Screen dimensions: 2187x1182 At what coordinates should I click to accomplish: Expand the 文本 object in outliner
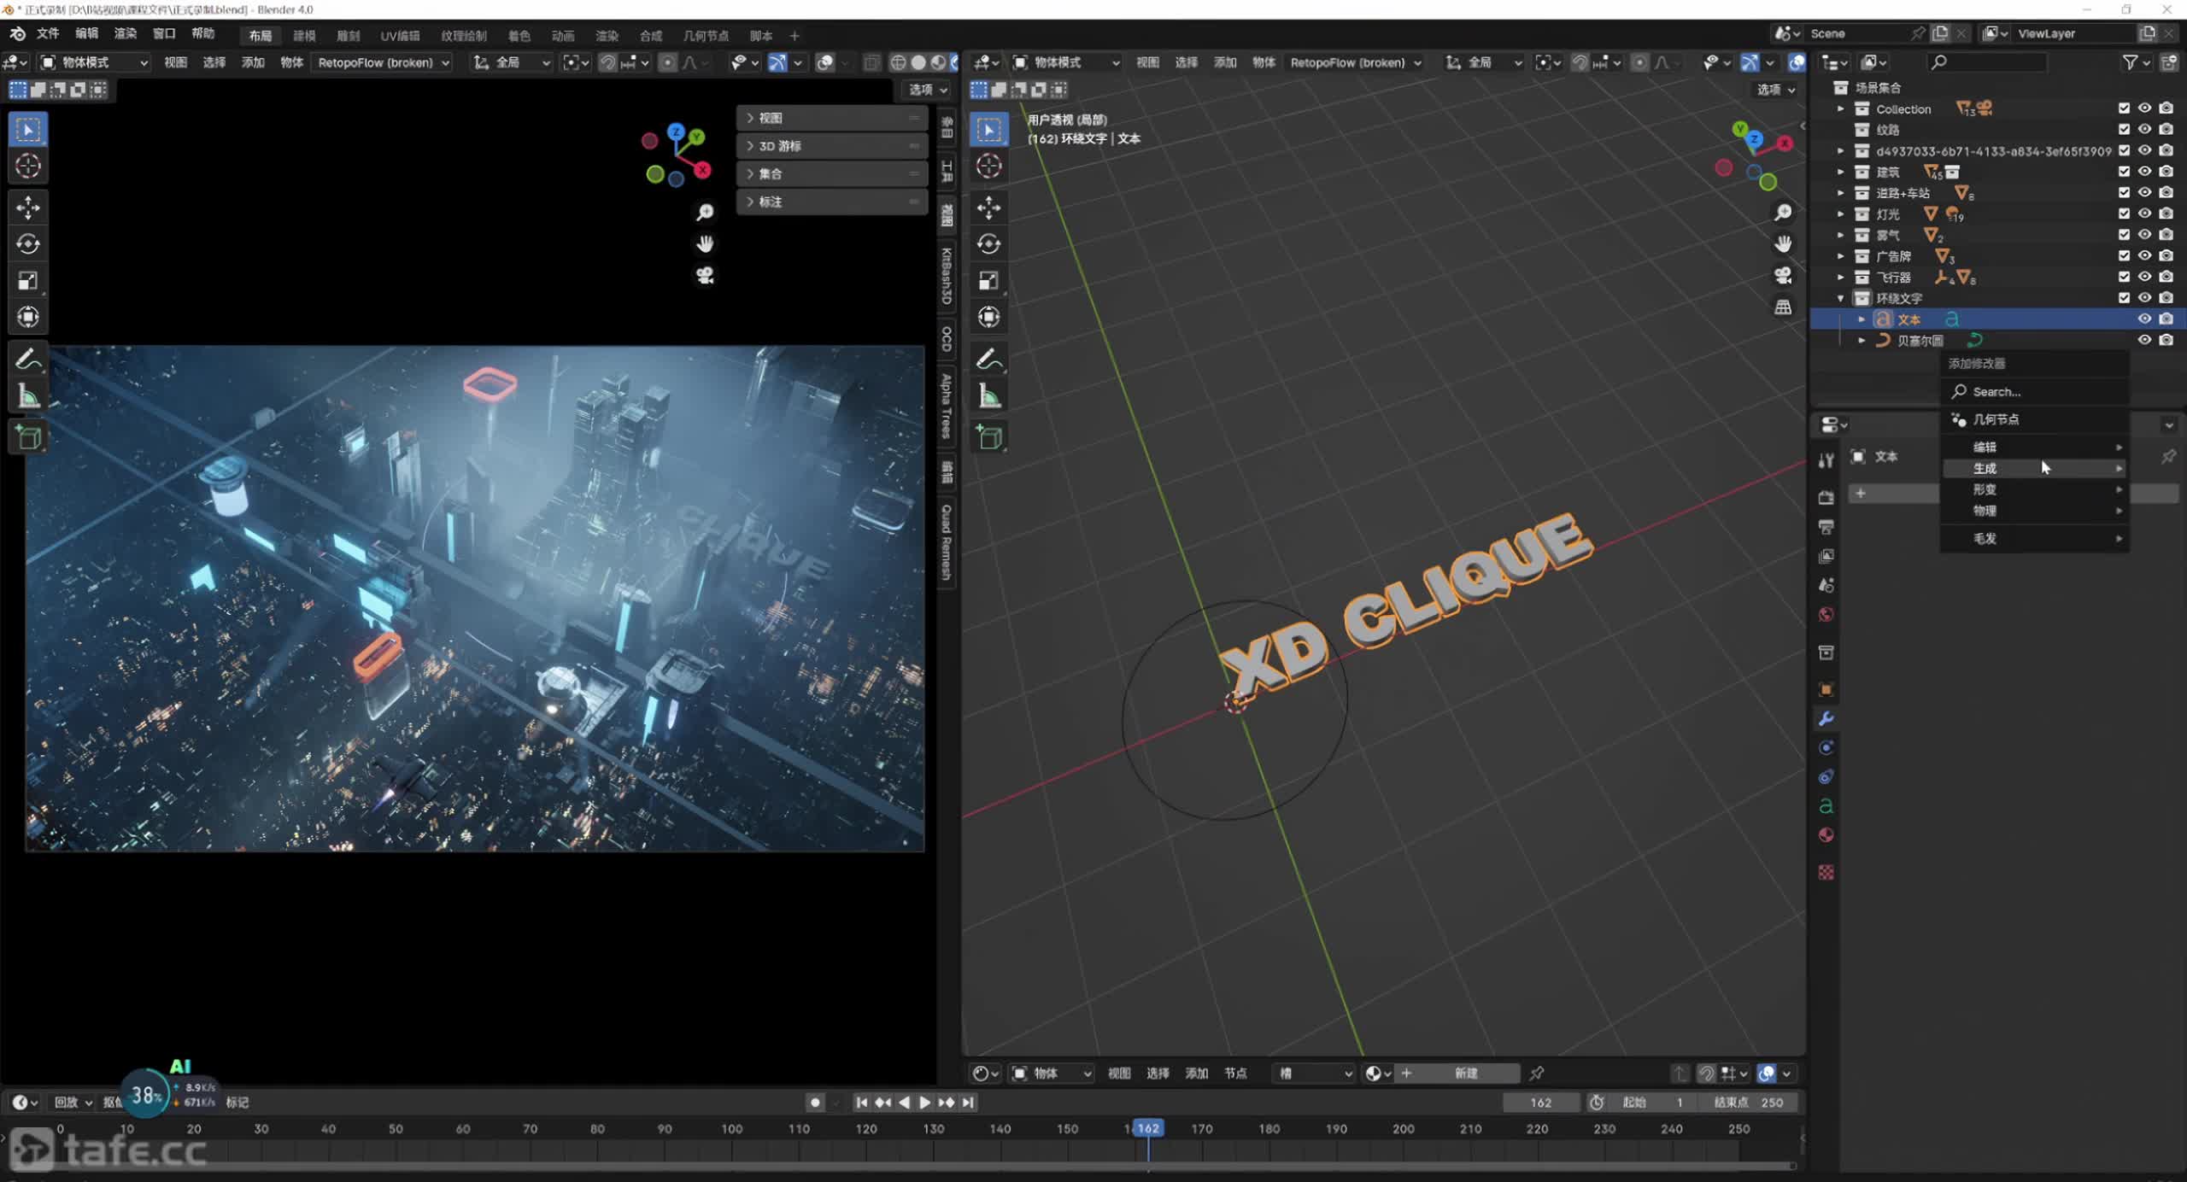1862,319
